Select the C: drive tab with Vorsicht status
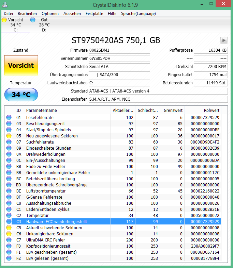233x268 pixels. [15, 25]
